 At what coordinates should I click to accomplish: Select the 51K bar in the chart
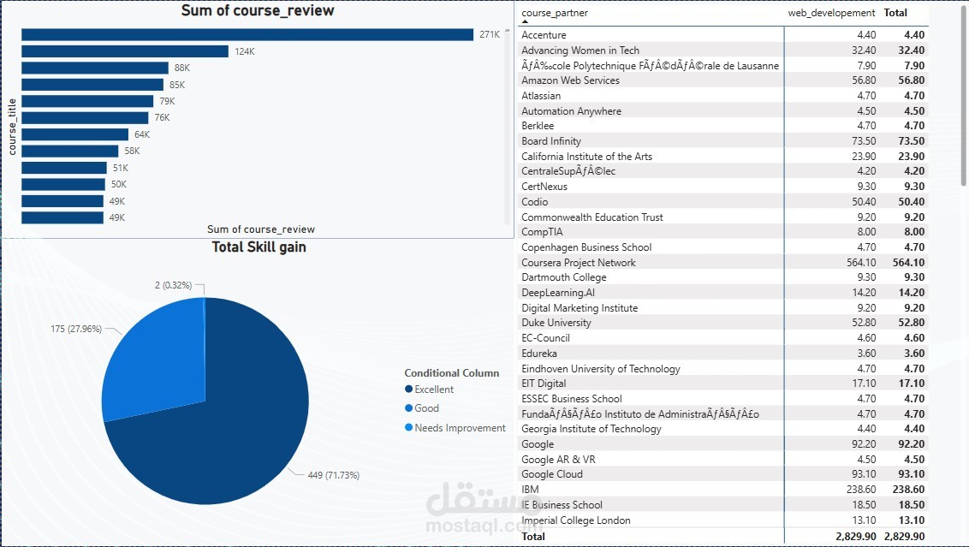click(x=64, y=168)
